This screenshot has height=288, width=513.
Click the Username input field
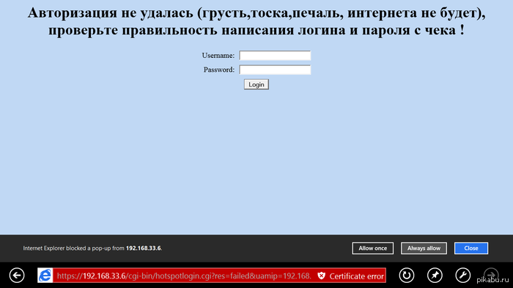pyautogui.click(x=275, y=55)
